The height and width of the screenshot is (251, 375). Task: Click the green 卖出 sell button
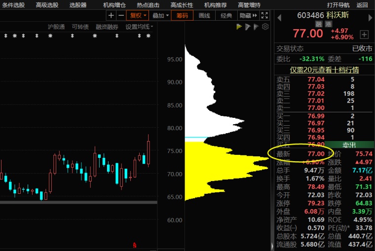[349, 144]
